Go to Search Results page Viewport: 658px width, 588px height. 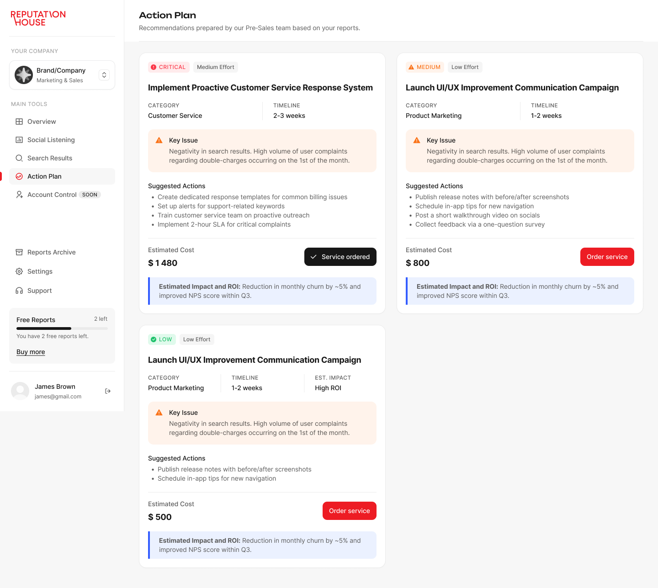coord(62,158)
